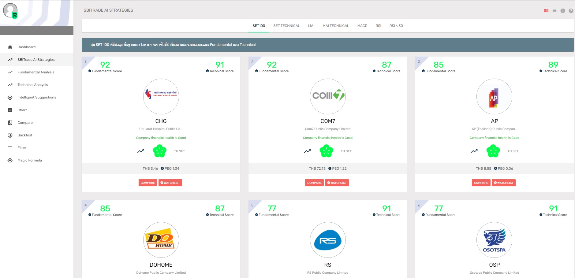Open the MAI TECHNICAL tab
The height and width of the screenshot is (278, 575).
[x=336, y=26]
